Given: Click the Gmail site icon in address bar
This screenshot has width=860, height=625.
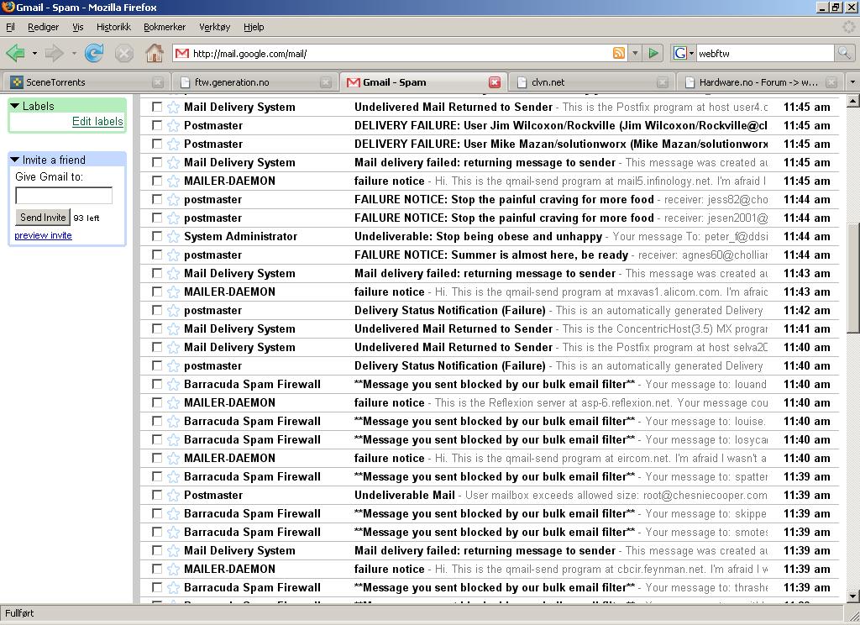Looking at the screenshot, I should (x=182, y=53).
